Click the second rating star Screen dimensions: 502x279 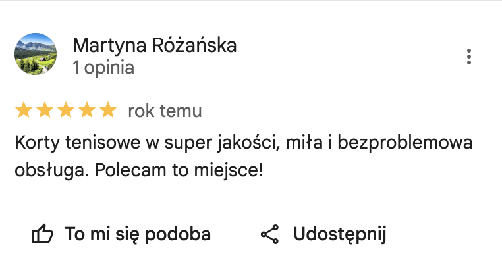(45, 111)
